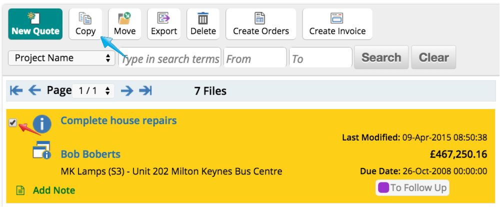
Task: Open the Complete house repairs project link
Action: pyautogui.click(x=118, y=120)
